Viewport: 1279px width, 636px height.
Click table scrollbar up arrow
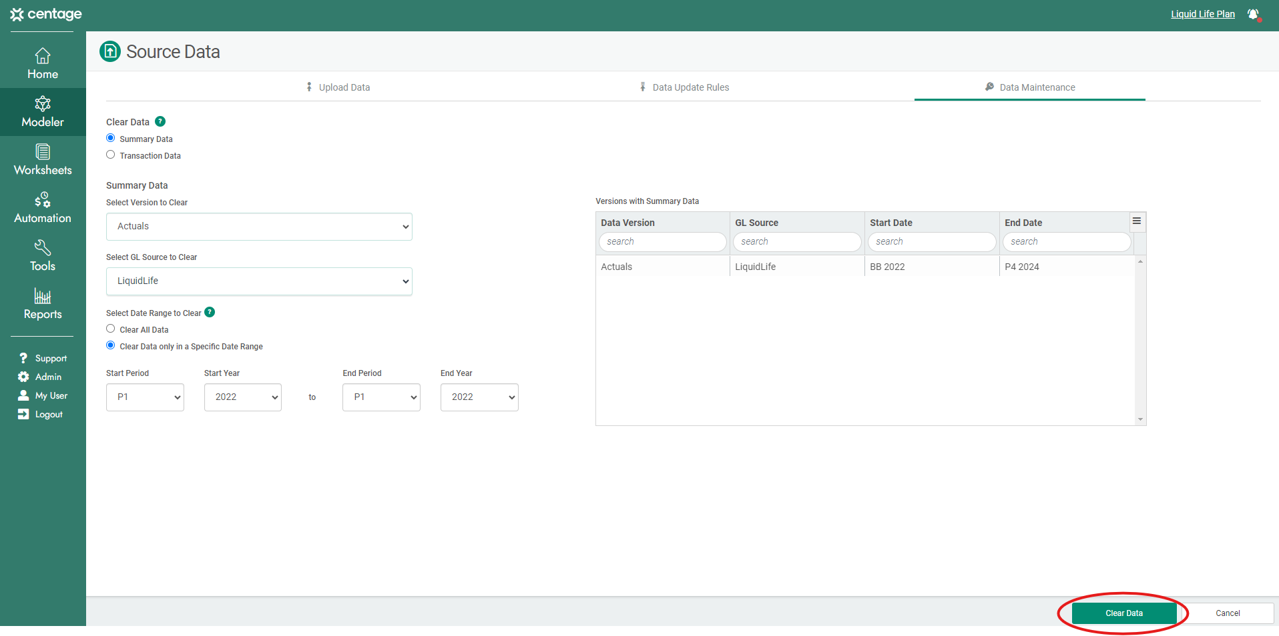pyautogui.click(x=1140, y=261)
